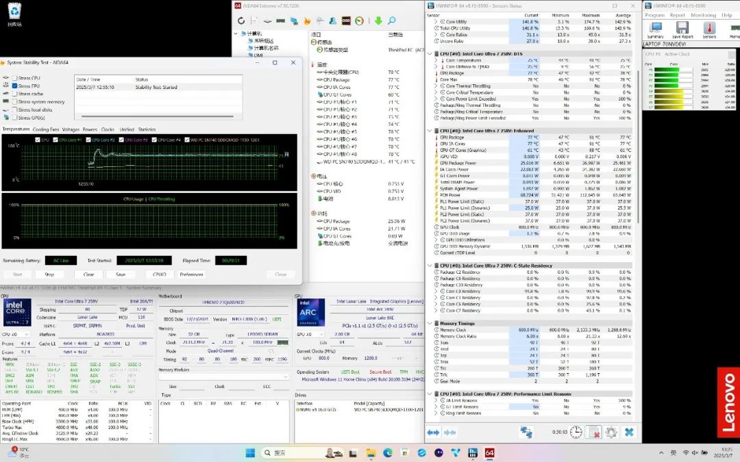The image size is (740, 462).
Task: Enable the Stress system memory checkbox
Action: click(x=14, y=102)
